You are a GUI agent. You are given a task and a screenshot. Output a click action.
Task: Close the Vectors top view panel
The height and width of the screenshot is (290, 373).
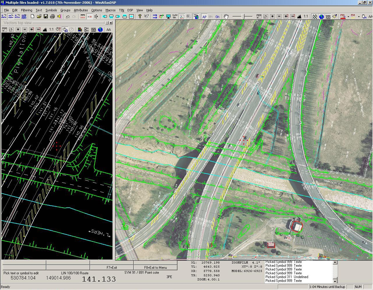pyautogui.click(x=111, y=23)
